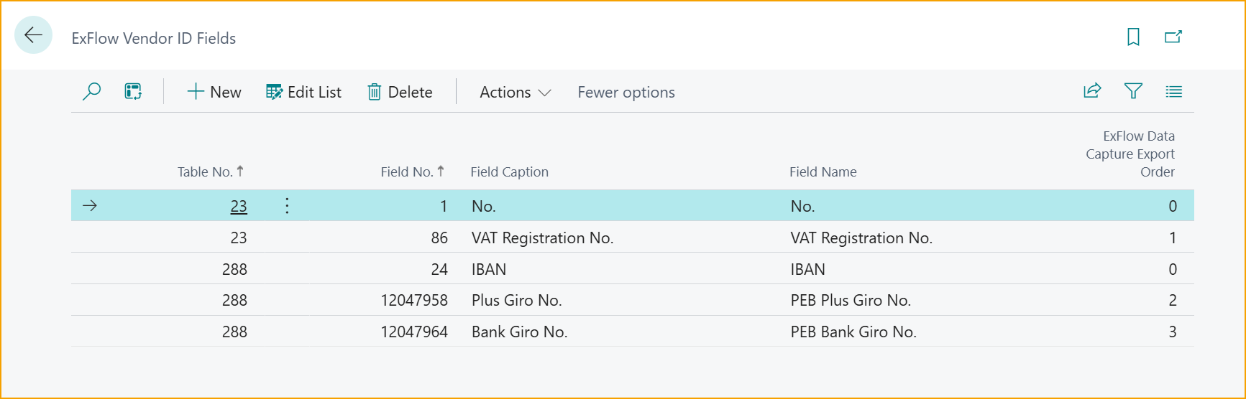Screen dimensions: 1246x399
Task: Enable Edit List mode
Action: pos(303,93)
